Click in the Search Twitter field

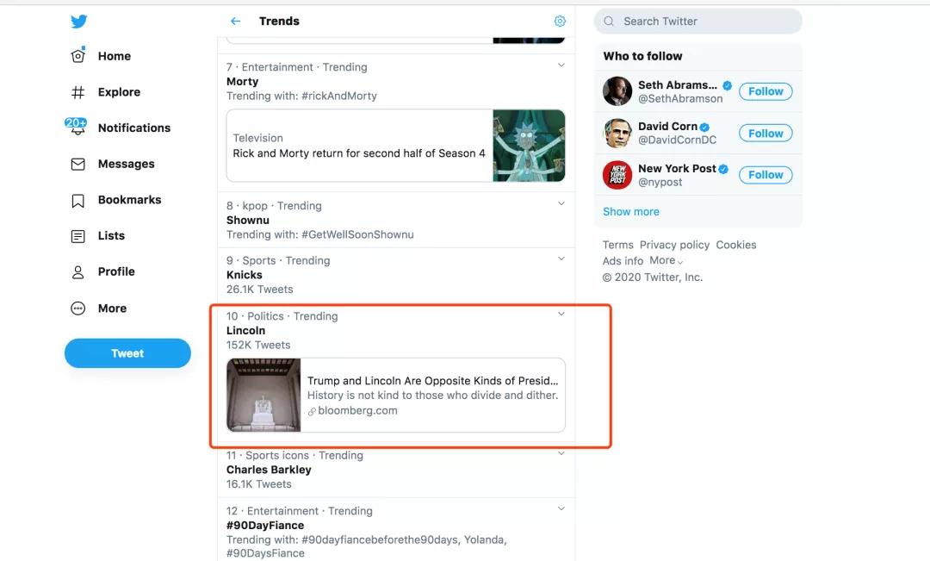(x=698, y=22)
